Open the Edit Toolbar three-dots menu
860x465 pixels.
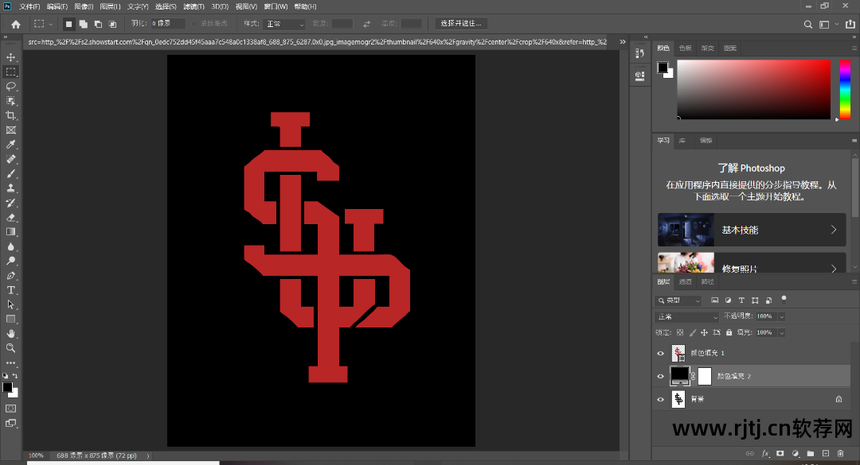10,362
